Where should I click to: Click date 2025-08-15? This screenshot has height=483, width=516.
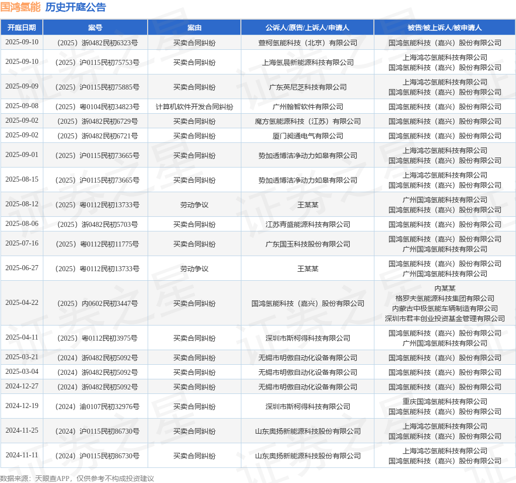point(22,179)
